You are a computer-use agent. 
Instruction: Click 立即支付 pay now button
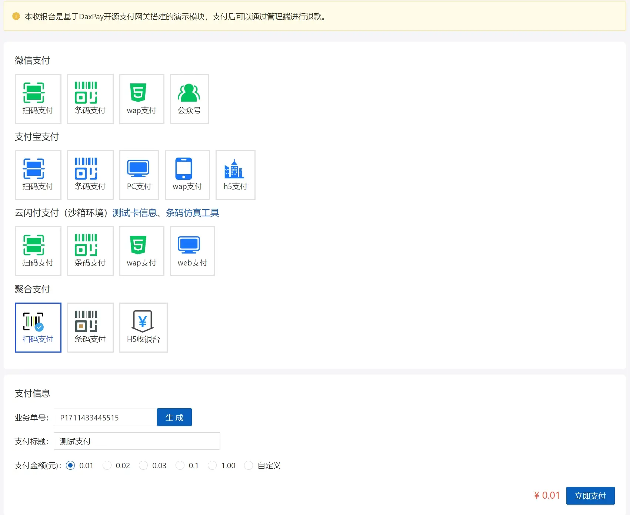point(590,496)
